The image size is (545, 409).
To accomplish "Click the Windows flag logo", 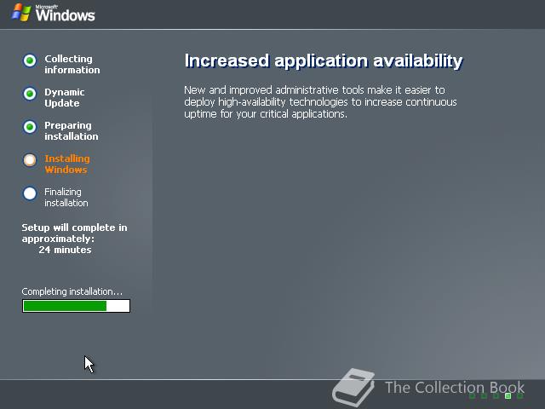I will point(21,13).
